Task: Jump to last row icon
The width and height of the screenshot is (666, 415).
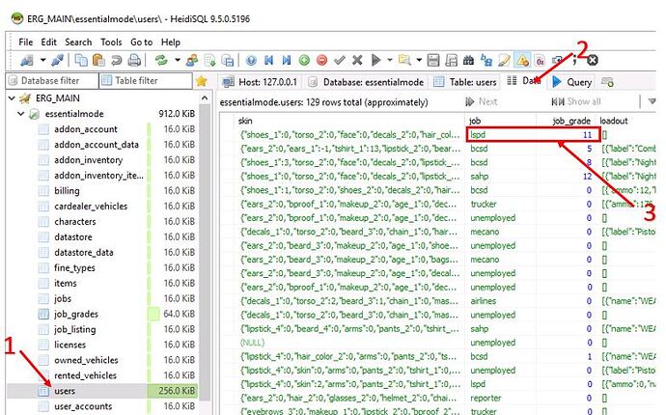Action: point(287,60)
